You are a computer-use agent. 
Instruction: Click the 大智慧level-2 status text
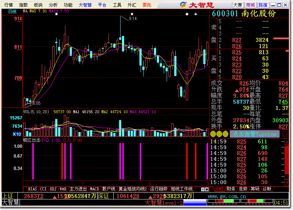[164, 203]
